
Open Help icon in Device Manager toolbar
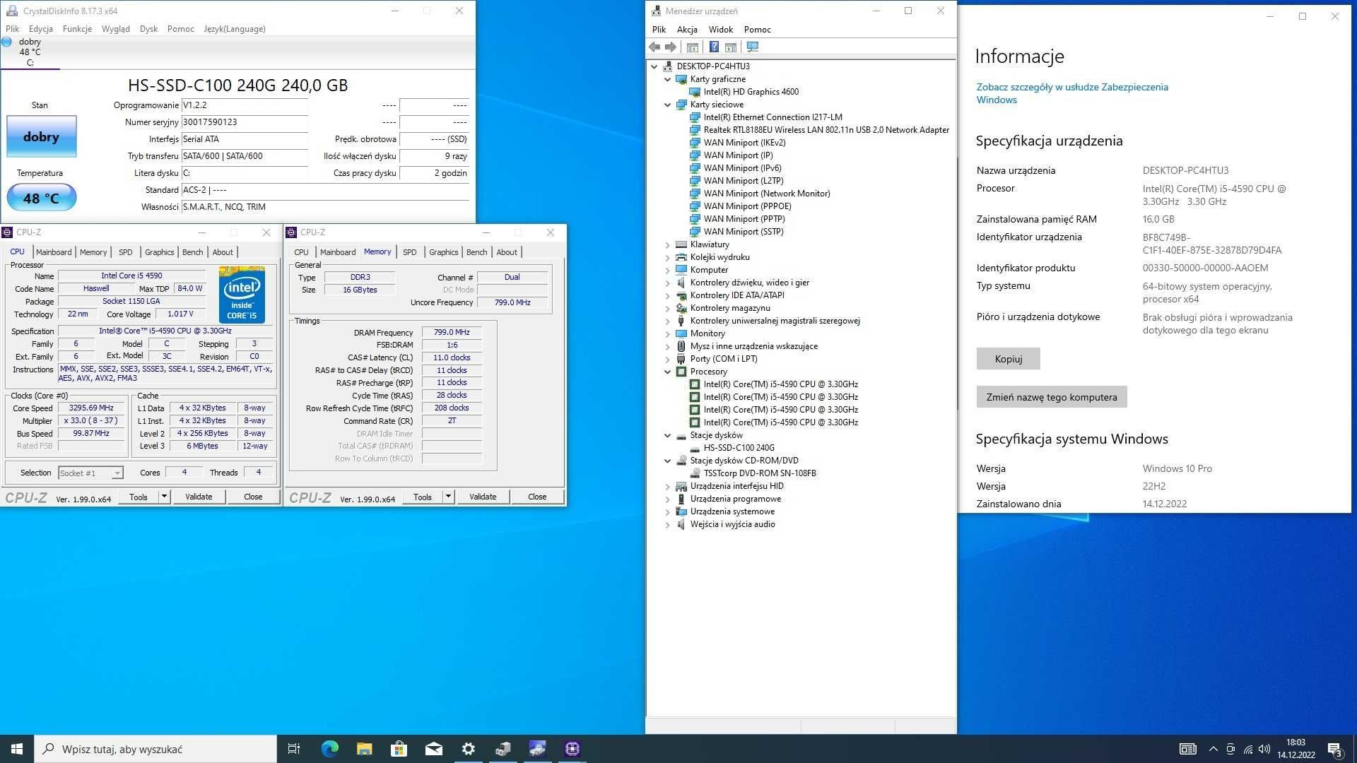(714, 47)
